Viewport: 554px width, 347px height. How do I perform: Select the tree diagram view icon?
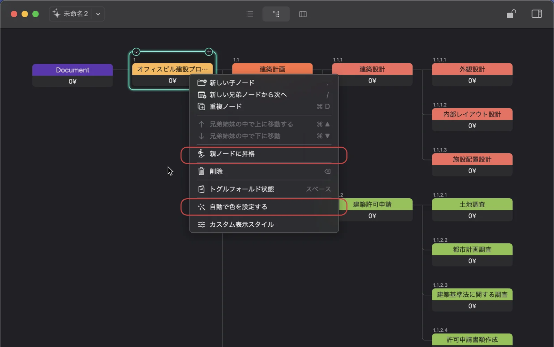(x=276, y=14)
